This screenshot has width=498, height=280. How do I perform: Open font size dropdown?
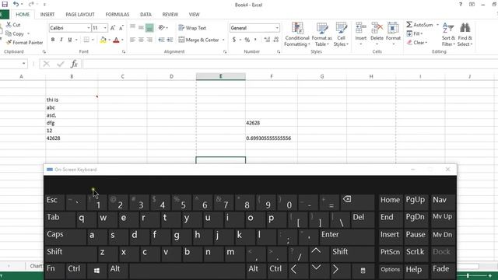pyautogui.click(x=105, y=28)
